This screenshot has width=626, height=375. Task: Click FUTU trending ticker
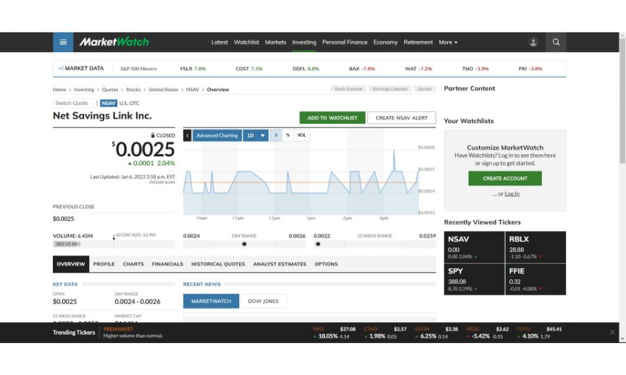point(539,333)
